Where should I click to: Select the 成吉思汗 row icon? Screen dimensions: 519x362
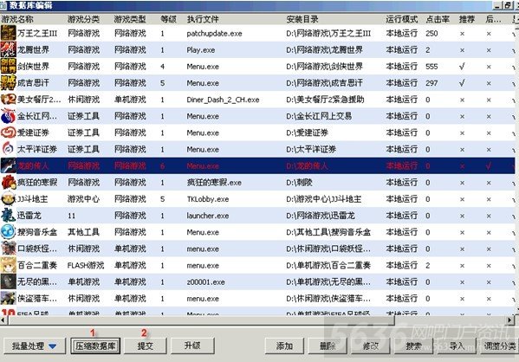pos(9,83)
